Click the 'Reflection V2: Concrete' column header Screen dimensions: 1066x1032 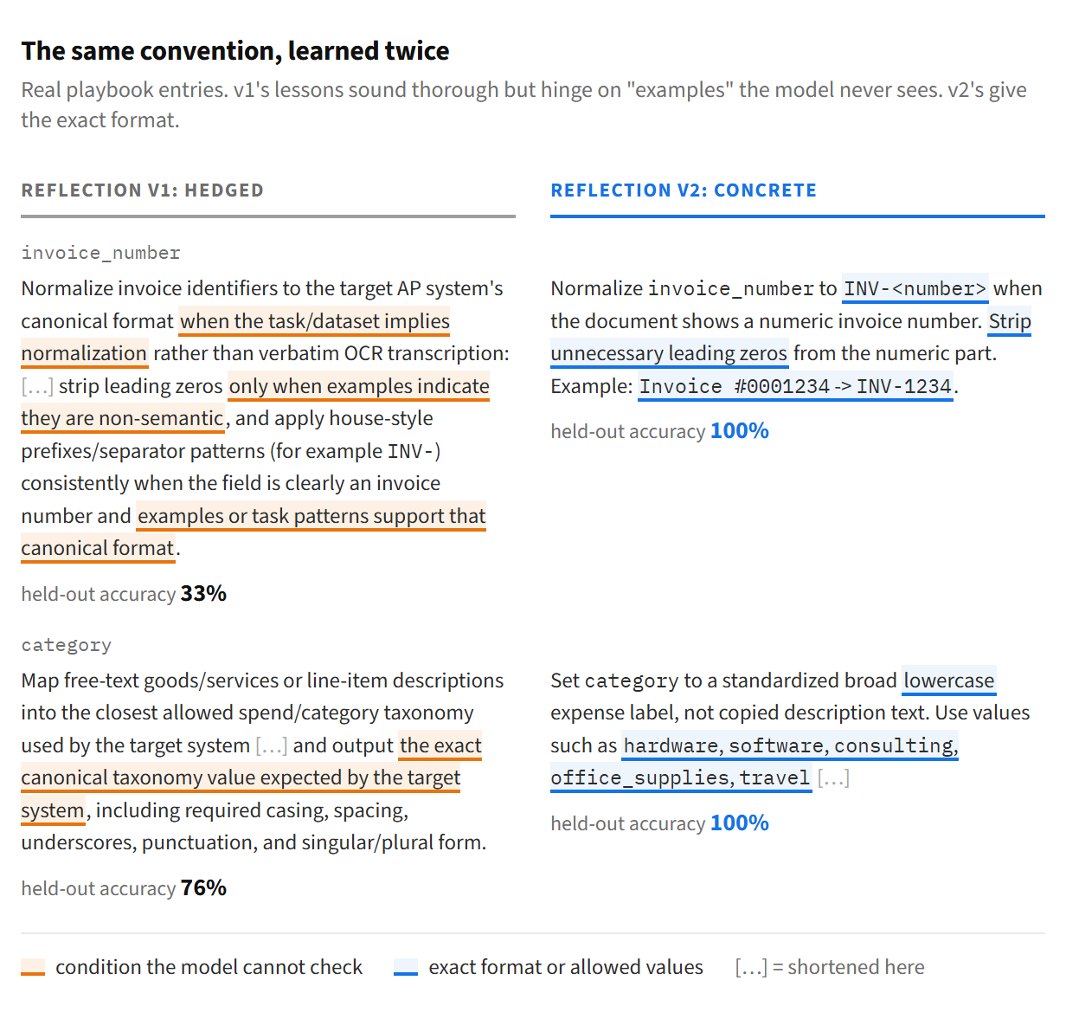[x=684, y=190]
